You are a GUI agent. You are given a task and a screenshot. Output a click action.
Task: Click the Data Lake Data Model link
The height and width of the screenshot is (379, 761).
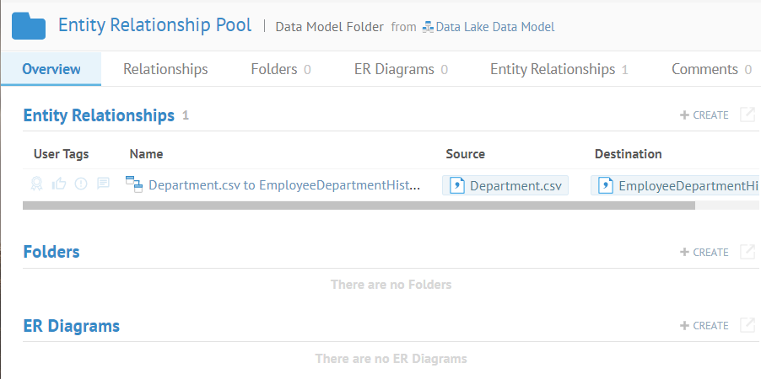coord(494,27)
